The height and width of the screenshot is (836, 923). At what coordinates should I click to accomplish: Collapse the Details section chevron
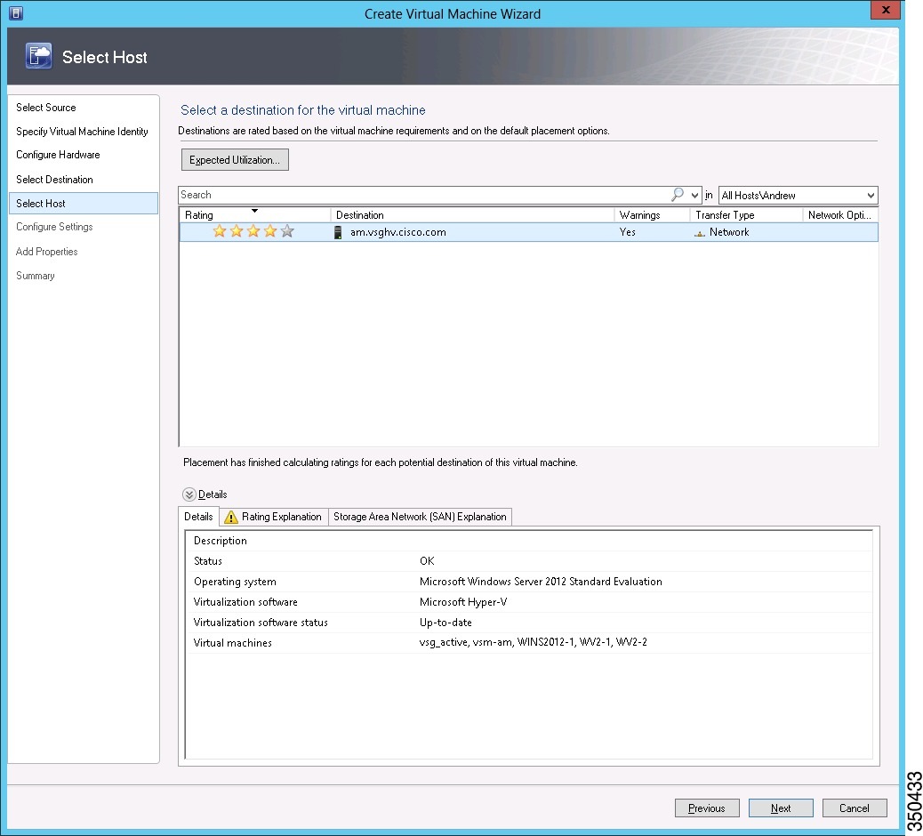coord(189,494)
